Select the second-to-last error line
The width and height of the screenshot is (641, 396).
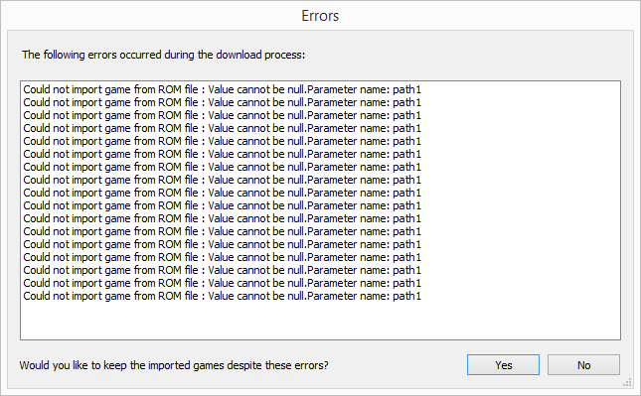222,283
